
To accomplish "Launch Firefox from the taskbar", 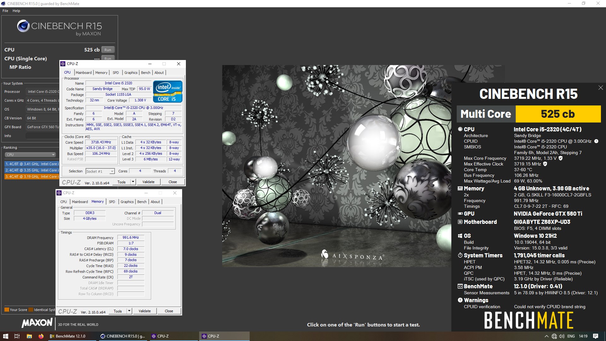I will point(41,336).
